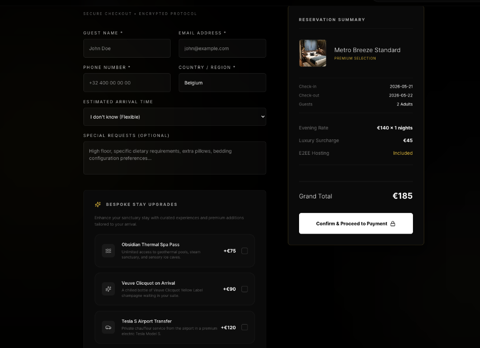Viewport: 480px width, 348px height.
Task: Click the check-out date 2026-05-22
Action: 401,96
